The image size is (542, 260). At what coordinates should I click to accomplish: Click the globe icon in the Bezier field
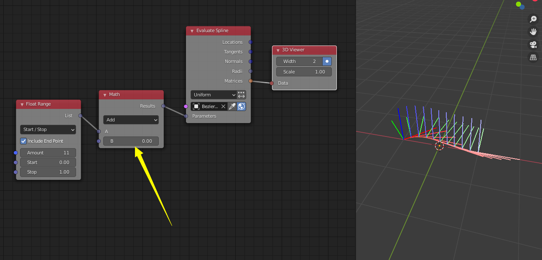pos(242,106)
